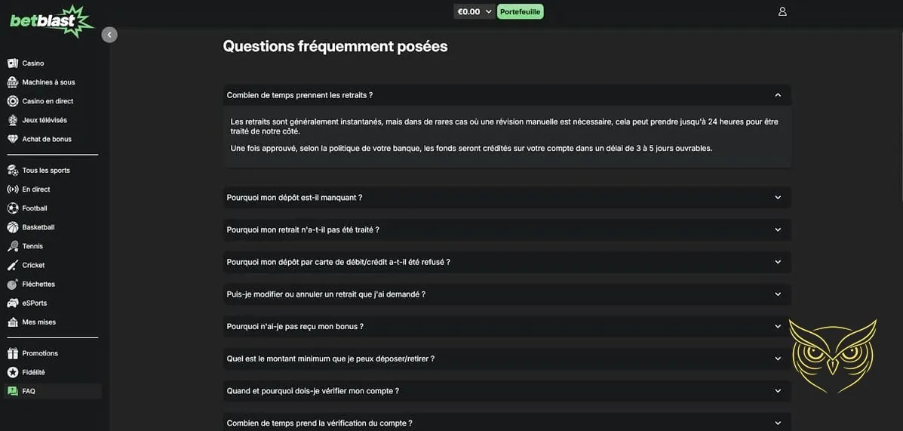Click the Machines à sous slot icon
The height and width of the screenshot is (431, 903).
click(13, 82)
